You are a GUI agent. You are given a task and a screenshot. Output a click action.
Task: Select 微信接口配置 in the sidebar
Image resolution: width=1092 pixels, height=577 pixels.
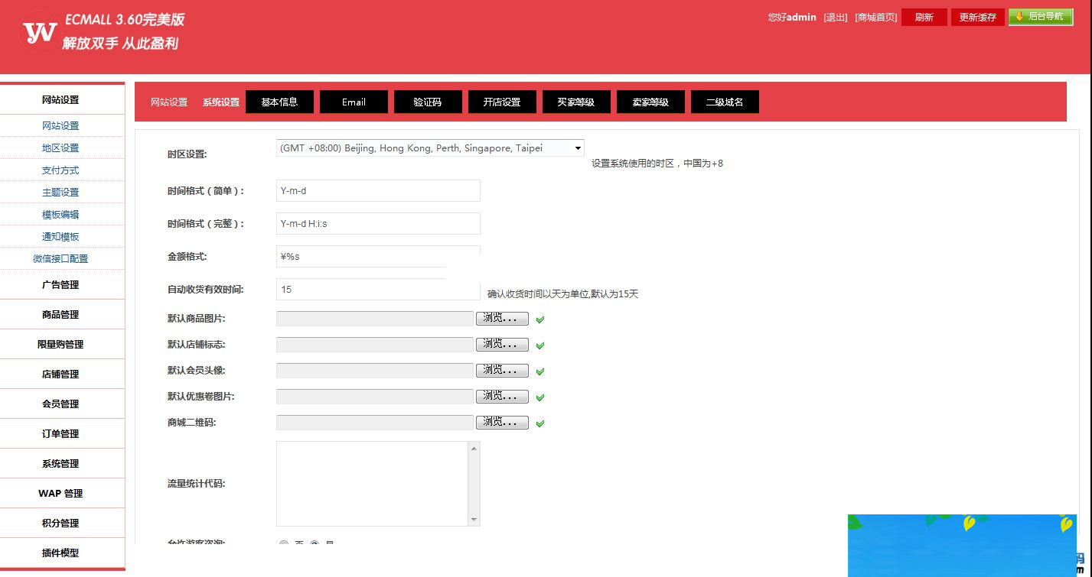(60, 258)
